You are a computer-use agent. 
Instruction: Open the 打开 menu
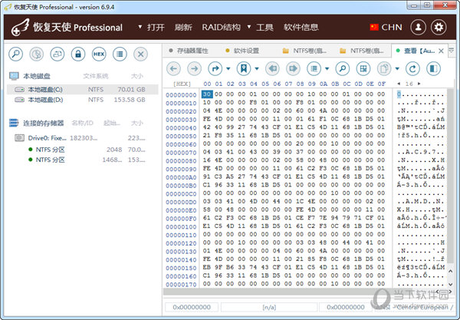(156, 28)
